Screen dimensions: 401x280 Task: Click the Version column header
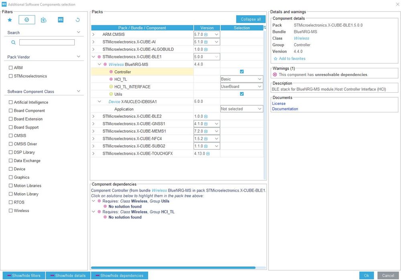[x=207, y=28]
